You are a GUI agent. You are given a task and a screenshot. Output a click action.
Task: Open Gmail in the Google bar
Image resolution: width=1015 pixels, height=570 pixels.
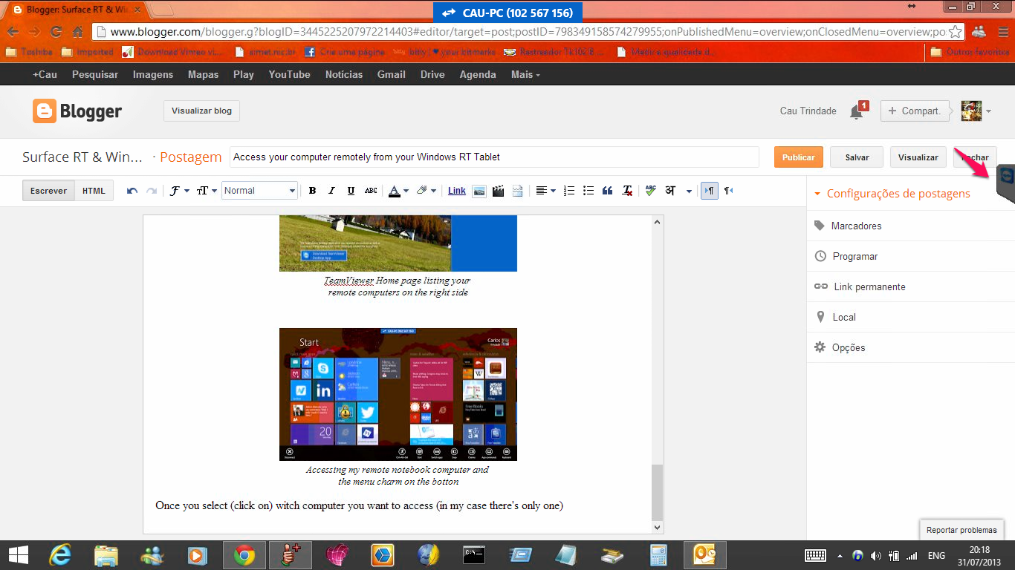pyautogui.click(x=392, y=74)
